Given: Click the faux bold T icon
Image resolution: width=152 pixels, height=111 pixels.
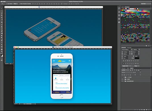Looking at the screenshot, I should point(124,61).
